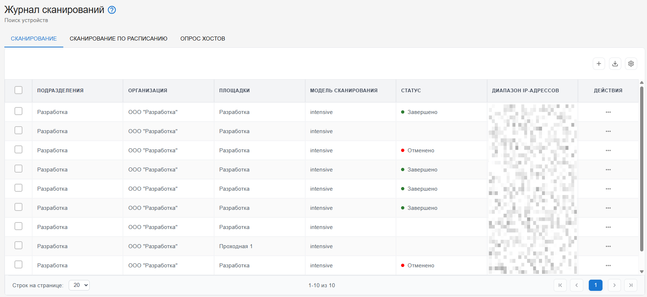This screenshot has height=297, width=647.
Task: Switch to Сканирование по расписанию tab
Action: [x=119, y=39]
